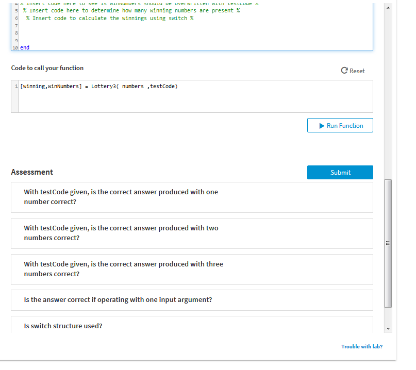Select line number 10 in the code editor
This screenshot has height=370, width=416.
15,47
